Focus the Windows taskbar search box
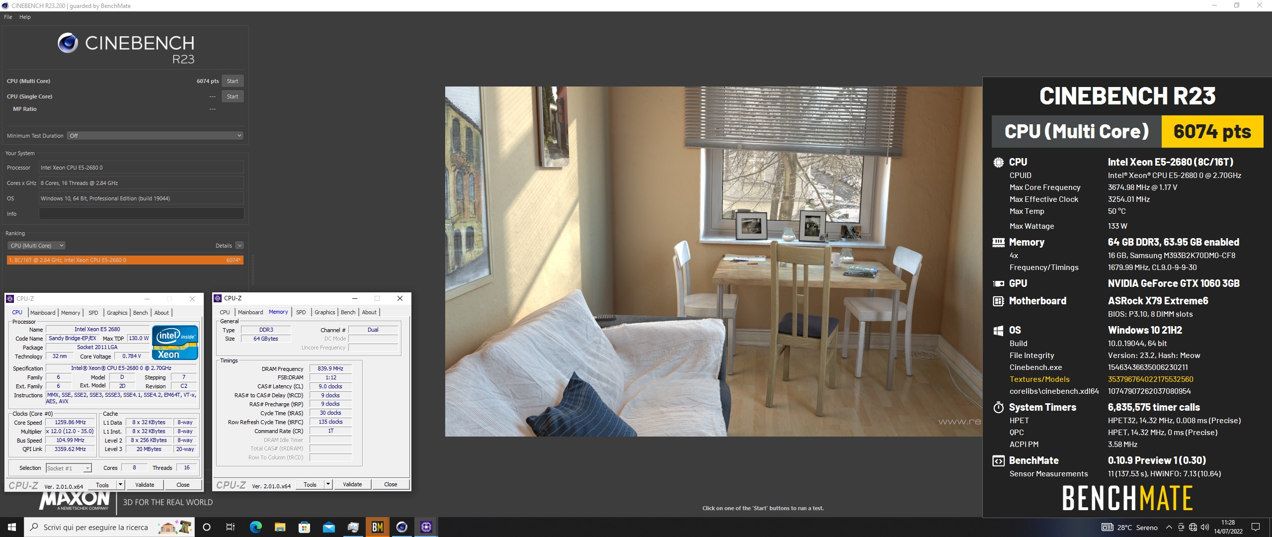 tap(109, 527)
